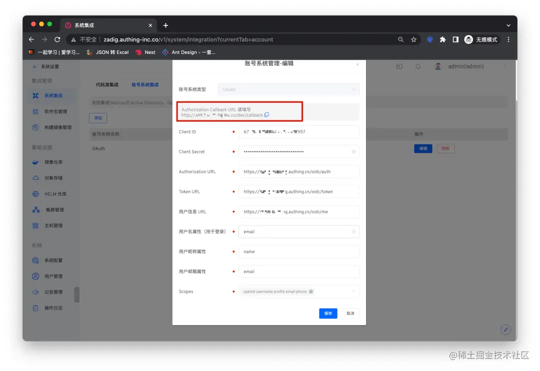Click the admin avatar in the header
This screenshot has height=371, width=540.
pos(437,65)
